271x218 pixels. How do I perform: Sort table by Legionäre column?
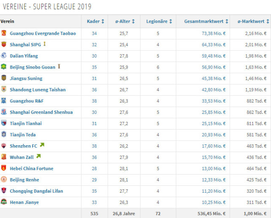pos(159,22)
